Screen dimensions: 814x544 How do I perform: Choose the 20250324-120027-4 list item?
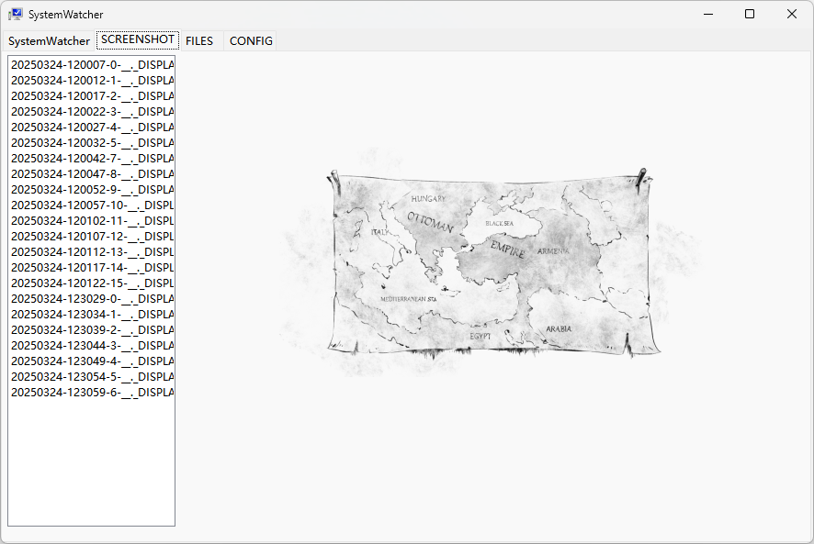[92, 128]
